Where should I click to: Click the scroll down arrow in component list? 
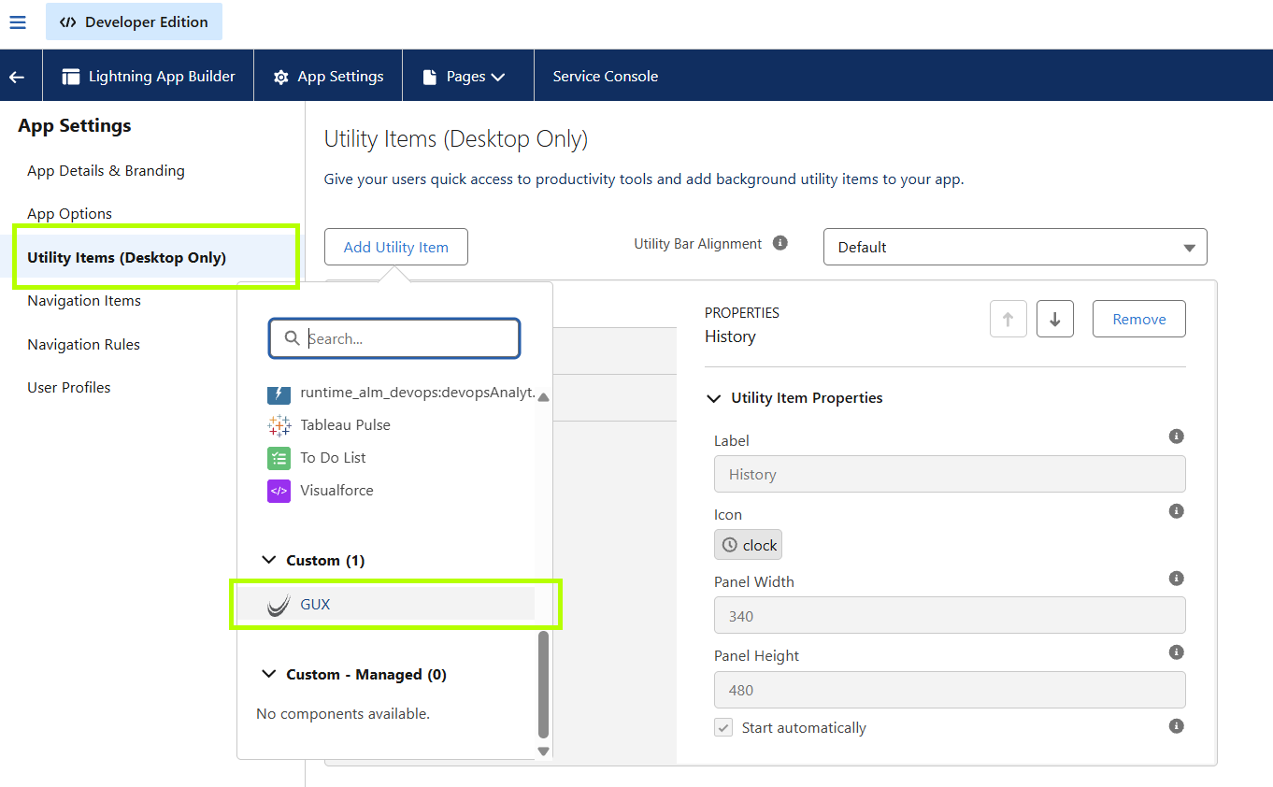(x=544, y=751)
